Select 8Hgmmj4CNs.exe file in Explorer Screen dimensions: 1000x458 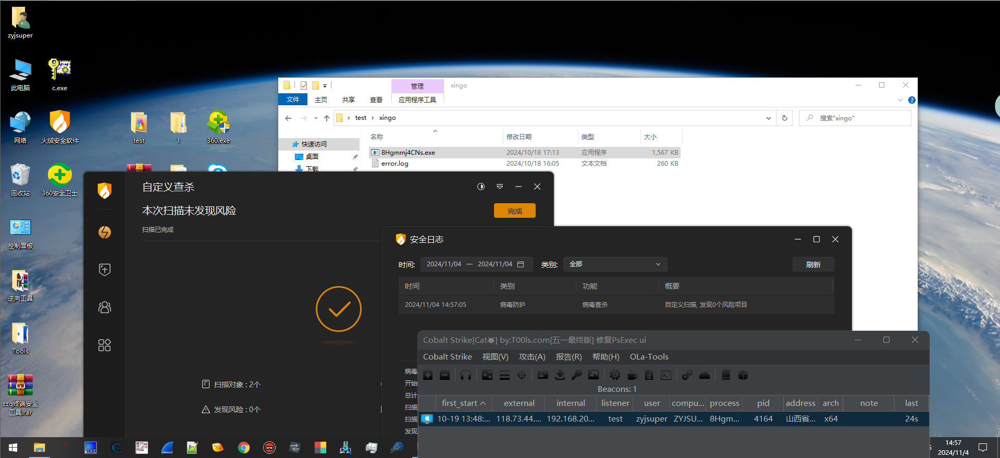(525, 153)
